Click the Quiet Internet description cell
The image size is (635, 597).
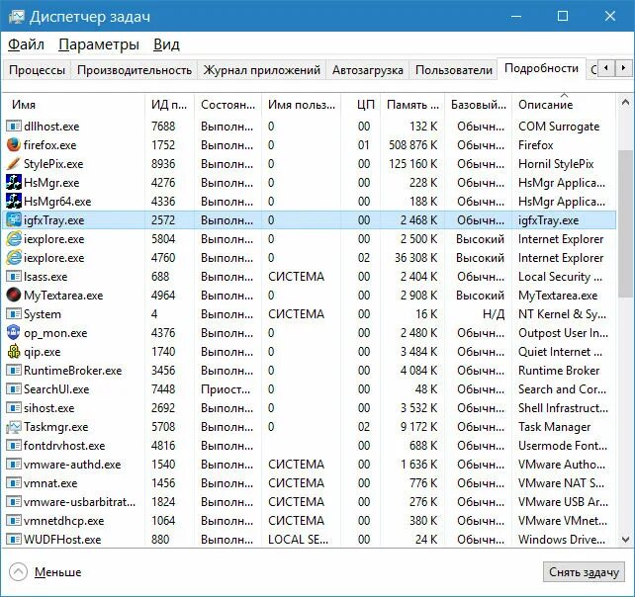(x=560, y=352)
